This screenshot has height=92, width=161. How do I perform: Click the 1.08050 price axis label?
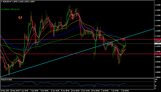tap(158, 77)
